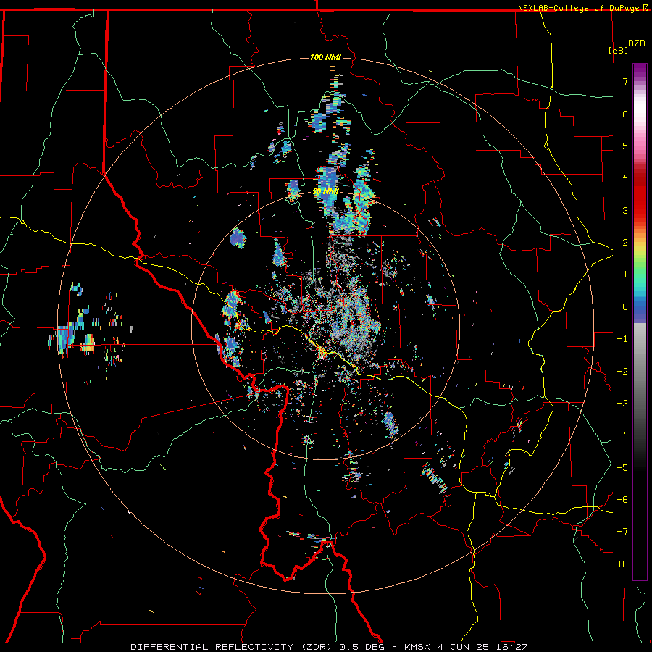
Task: Click the NEXLAB-College of DuPage credit text
Action: click(578, 8)
